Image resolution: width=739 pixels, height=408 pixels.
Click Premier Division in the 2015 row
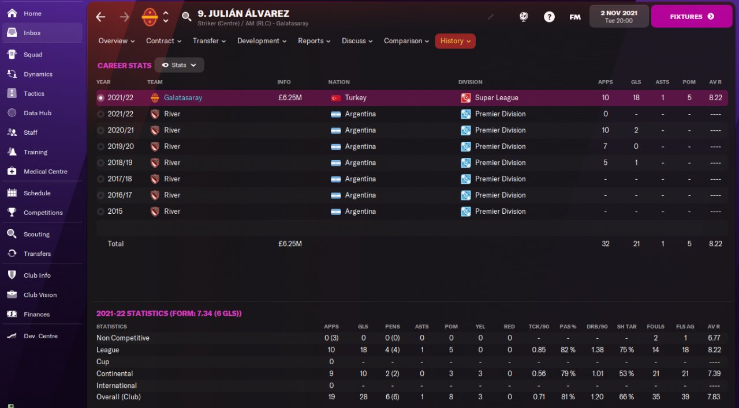pyautogui.click(x=500, y=211)
